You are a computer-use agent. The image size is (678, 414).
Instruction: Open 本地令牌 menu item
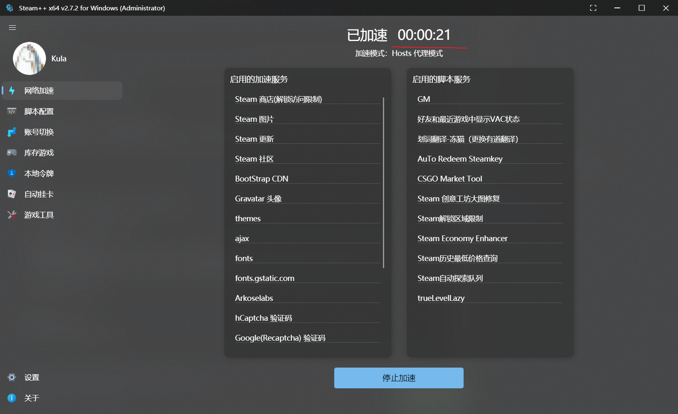(x=62, y=173)
